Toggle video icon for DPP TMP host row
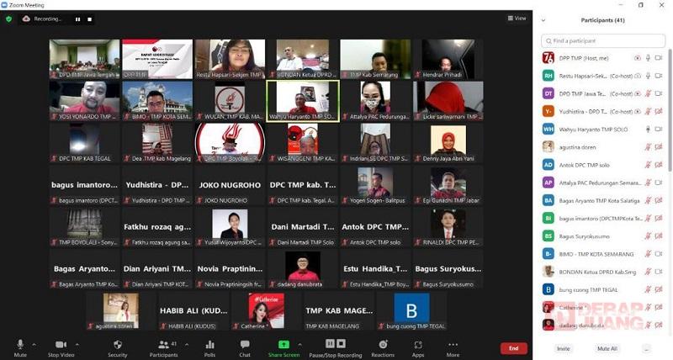The height and width of the screenshot is (360, 673). point(659,58)
